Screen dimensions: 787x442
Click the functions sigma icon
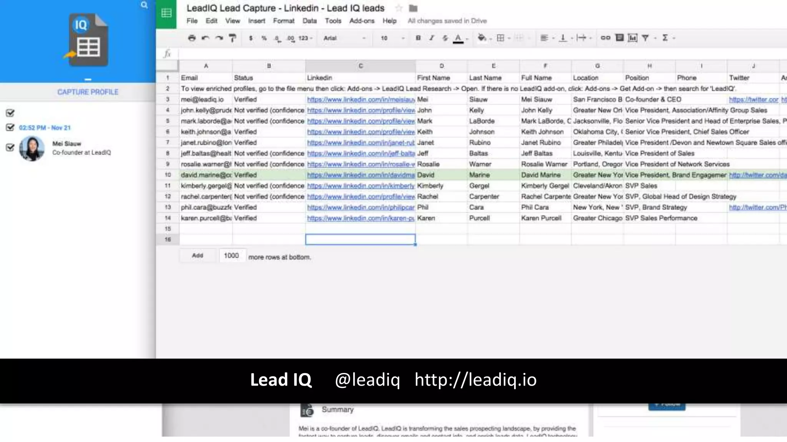pyautogui.click(x=665, y=38)
